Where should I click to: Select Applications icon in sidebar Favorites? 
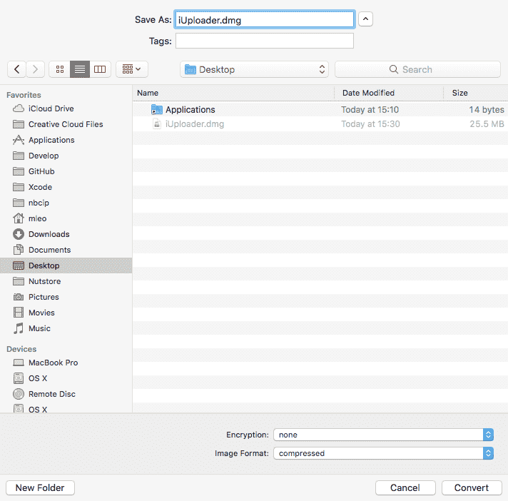[19, 140]
